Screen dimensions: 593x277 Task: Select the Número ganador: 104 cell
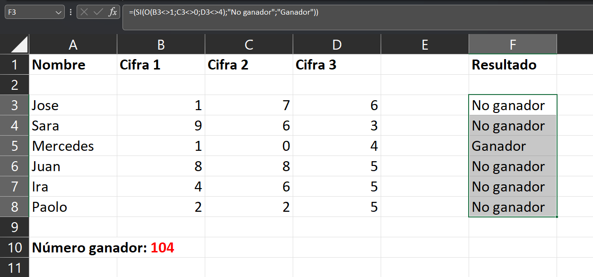103,248
